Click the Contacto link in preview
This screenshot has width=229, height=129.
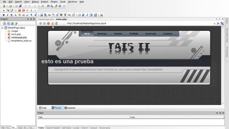tap(168, 34)
